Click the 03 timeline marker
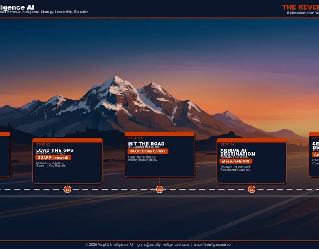The height and width of the screenshot is (249, 319). pyautogui.click(x=159, y=190)
